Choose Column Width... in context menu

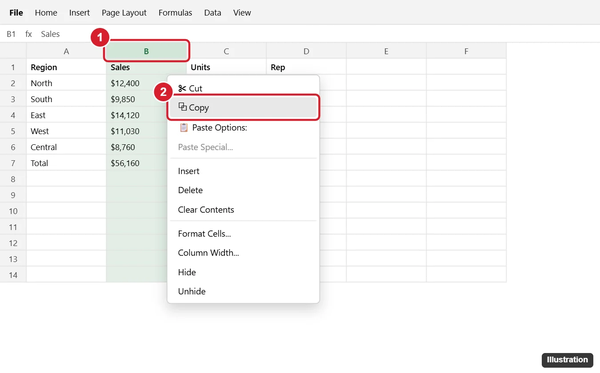tap(243, 253)
